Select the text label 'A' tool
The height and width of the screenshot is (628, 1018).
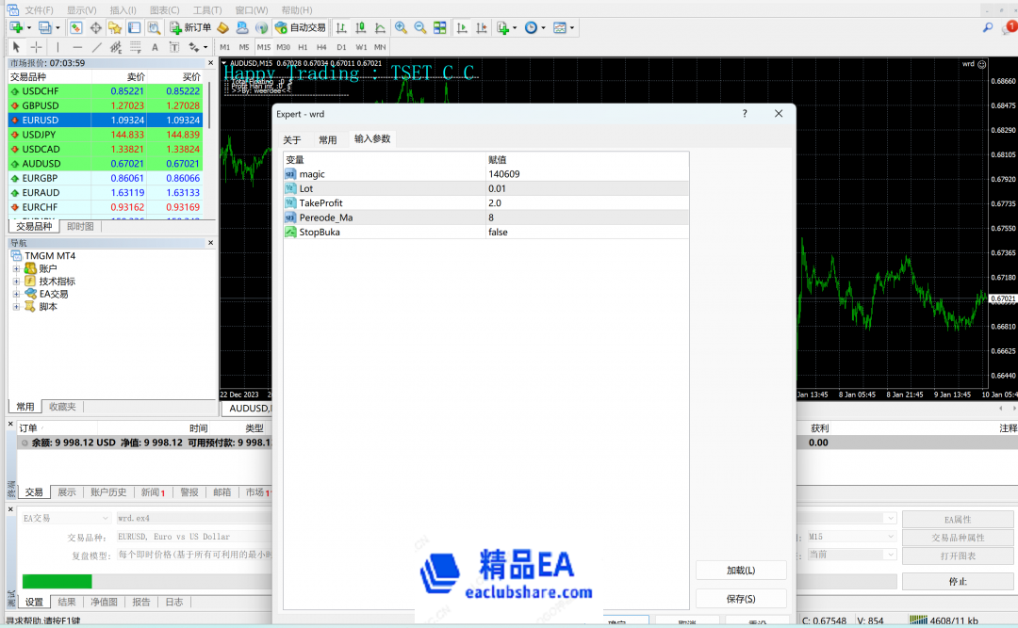pos(155,46)
